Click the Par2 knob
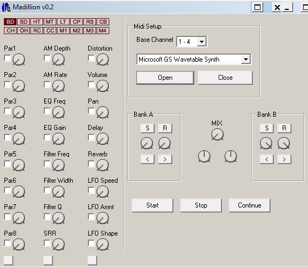This screenshot has width=308, height=267. pyautogui.click(x=19, y=86)
